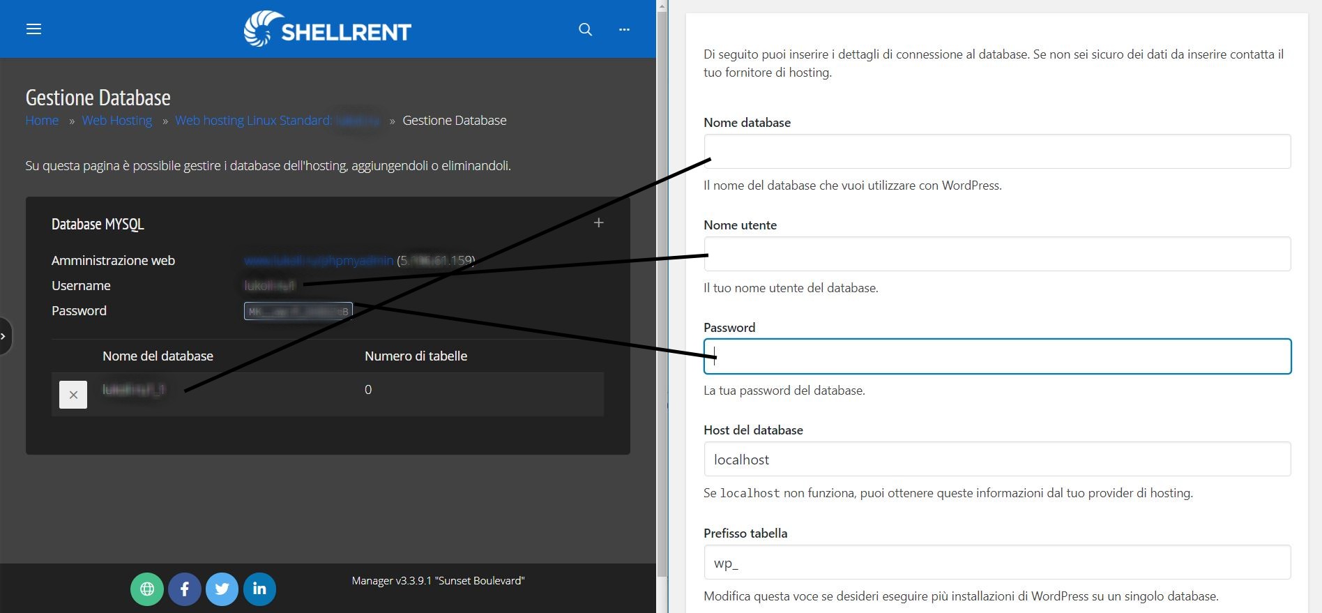Open the phpMyAdmin web administration link
The height and width of the screenshot is (613, 1322).
319,260
